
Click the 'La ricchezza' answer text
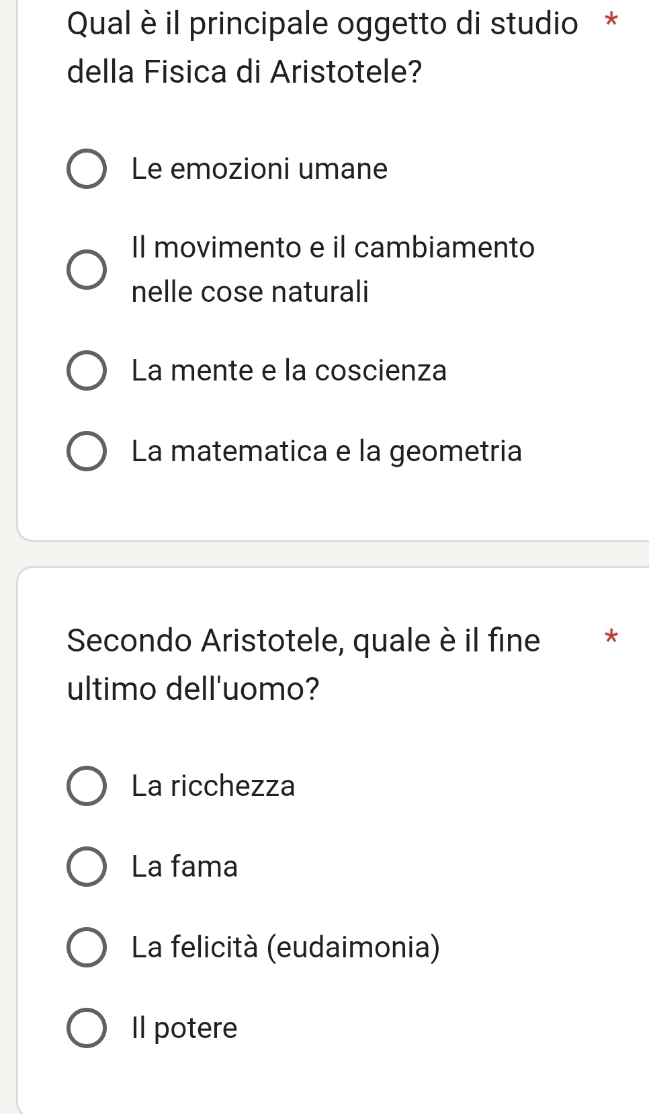coord(214,786)
